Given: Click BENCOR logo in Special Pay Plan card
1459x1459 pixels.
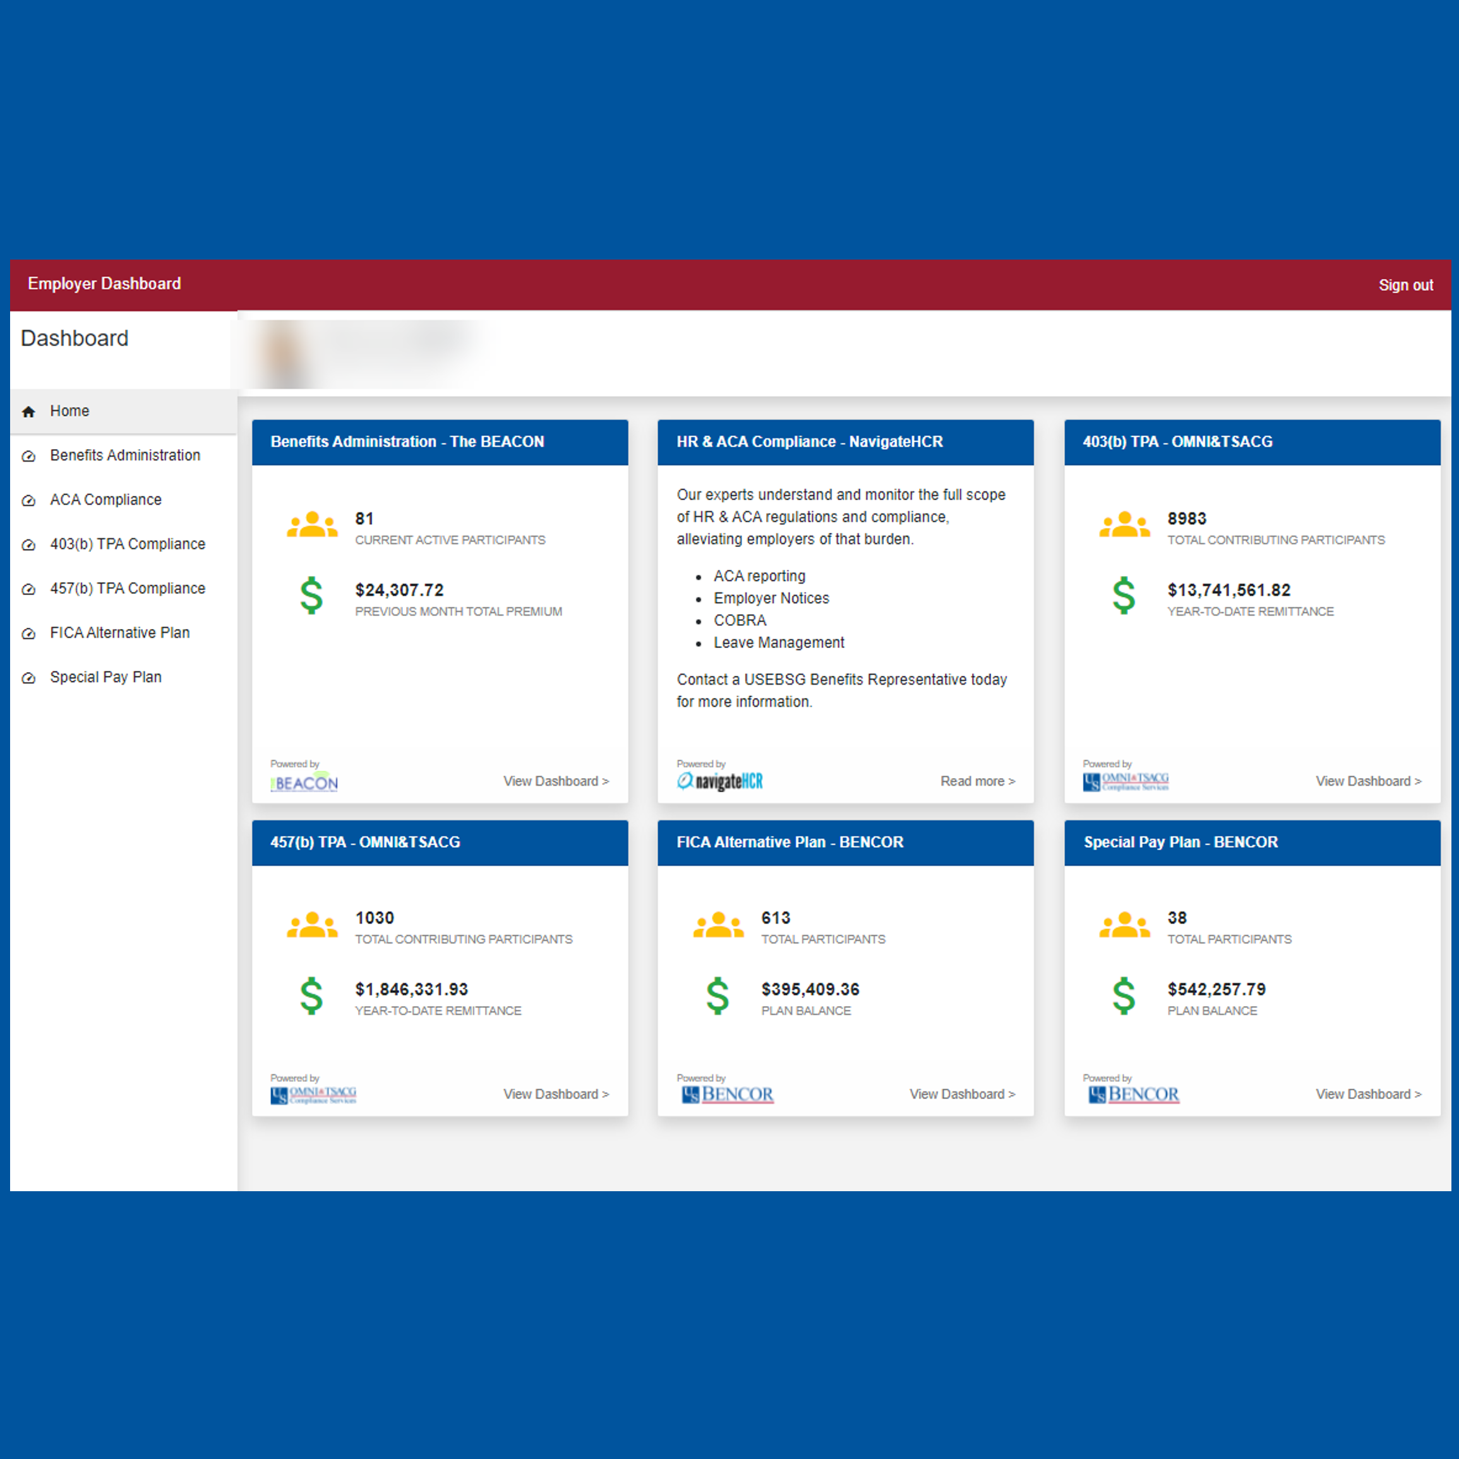Looking at the screenshot, I should pos(1134,1094).
